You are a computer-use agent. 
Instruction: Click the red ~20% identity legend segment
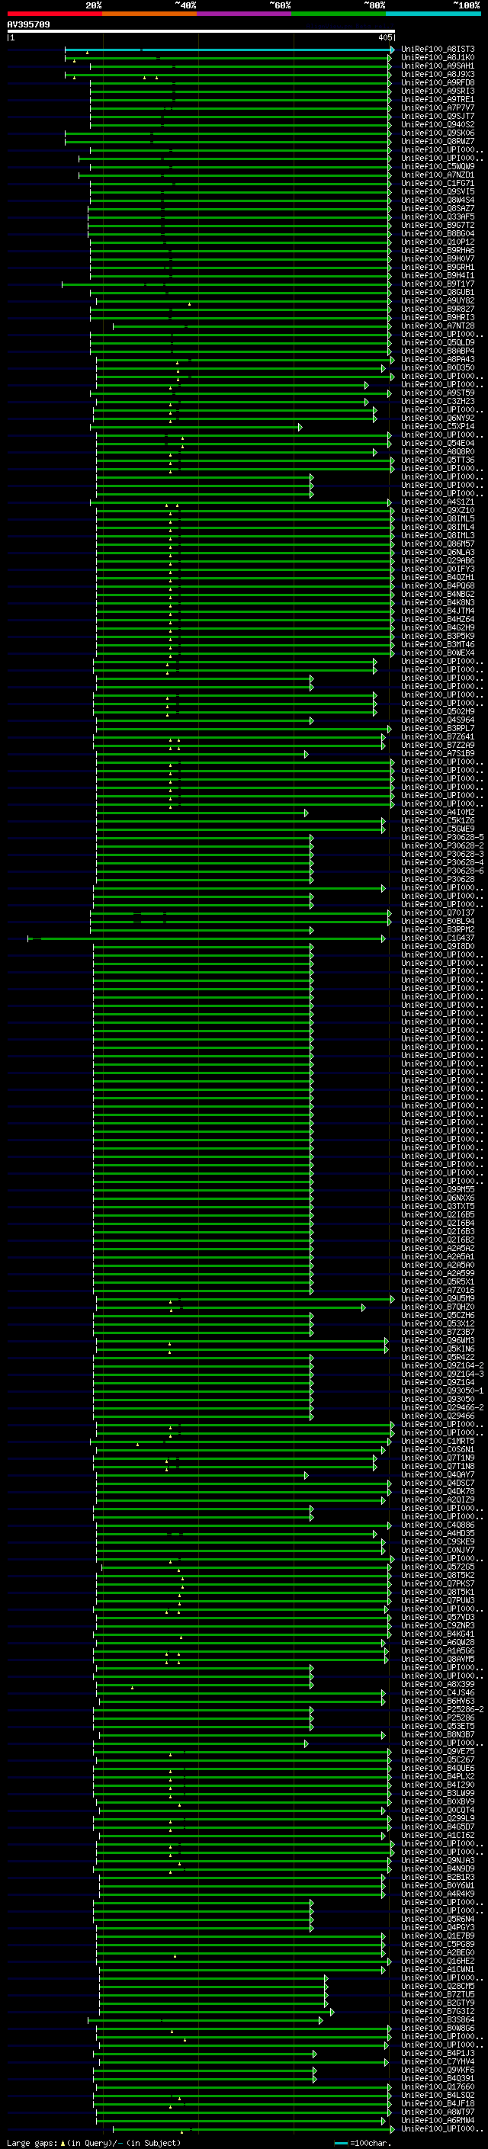(54, 14)
